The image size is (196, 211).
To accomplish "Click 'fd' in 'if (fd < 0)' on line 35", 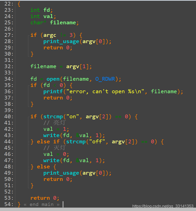I will click(47, 85).
